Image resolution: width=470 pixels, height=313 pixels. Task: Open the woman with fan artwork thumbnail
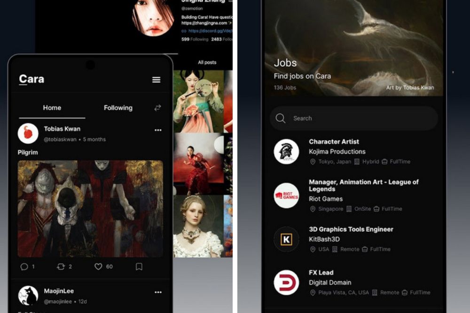[198, 102]
